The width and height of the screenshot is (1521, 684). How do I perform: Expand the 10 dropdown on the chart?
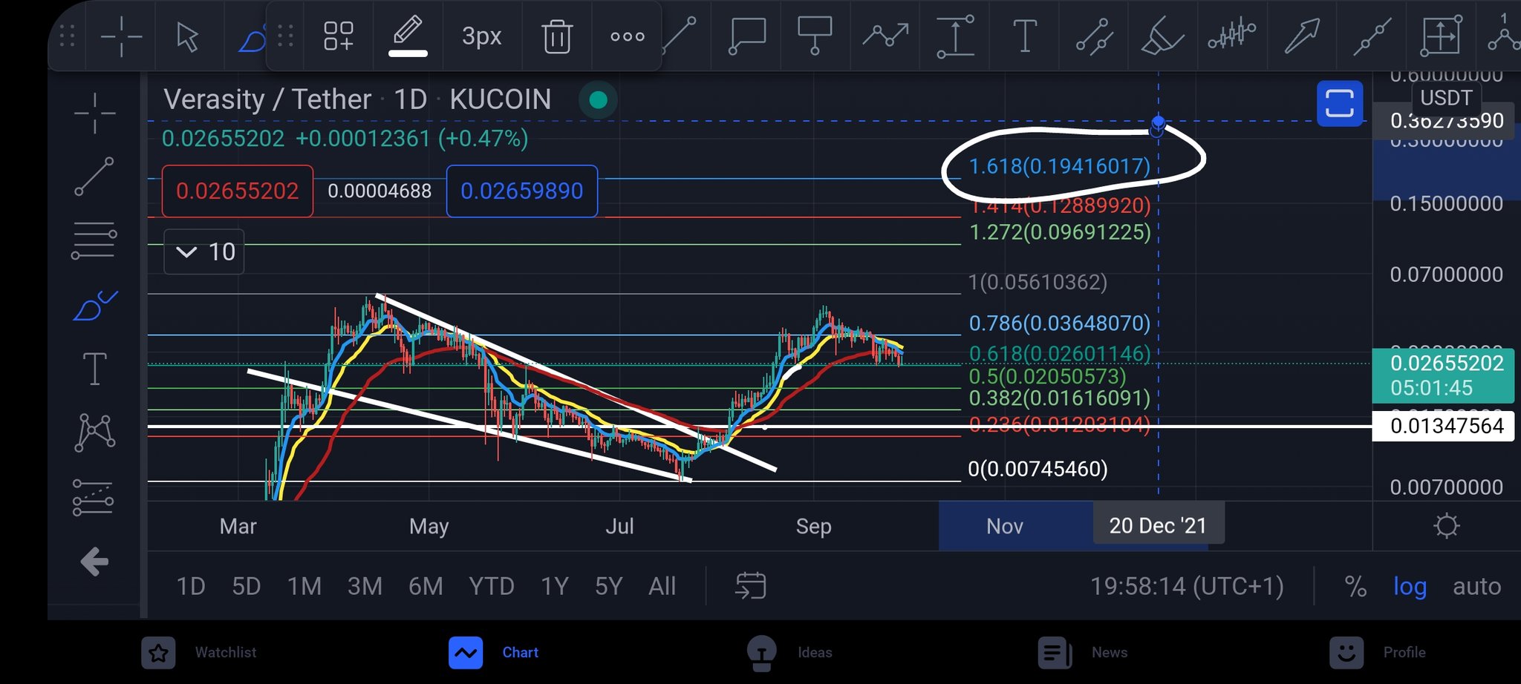203,252
